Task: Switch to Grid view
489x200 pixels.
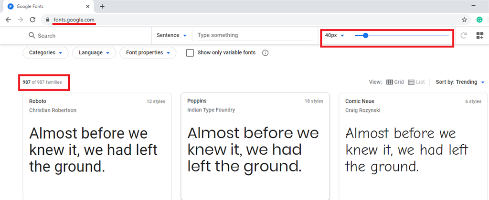Action: click(395, 82)
